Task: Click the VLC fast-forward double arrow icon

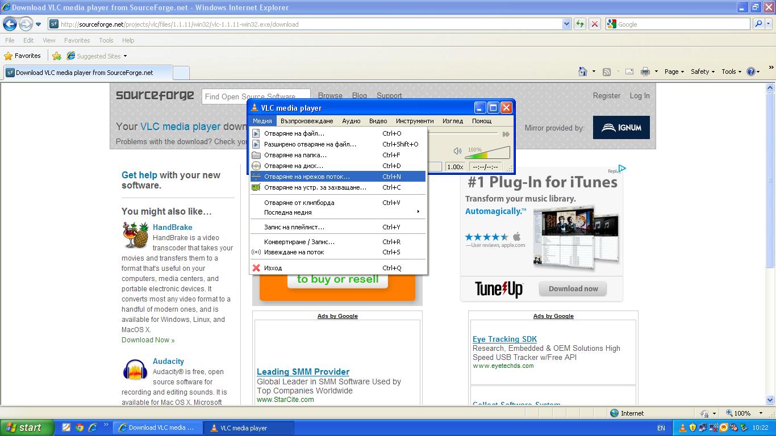Action: tap(506, 134)
